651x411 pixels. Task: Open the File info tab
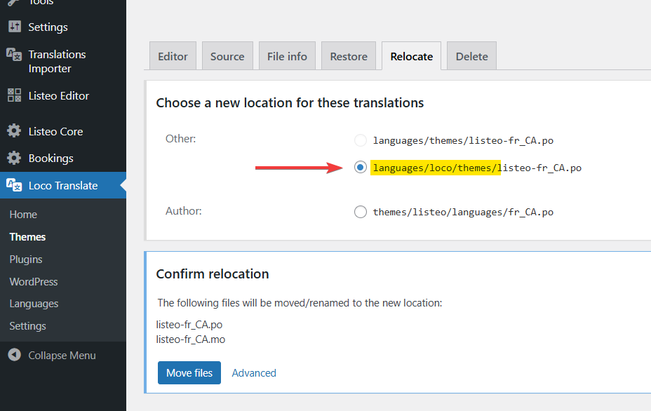coord(287,56)
